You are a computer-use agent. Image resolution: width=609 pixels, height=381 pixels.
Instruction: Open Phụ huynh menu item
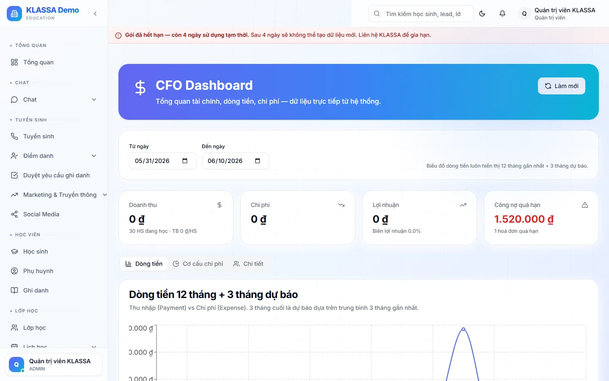pyautogui.click(x=54, y=271)
